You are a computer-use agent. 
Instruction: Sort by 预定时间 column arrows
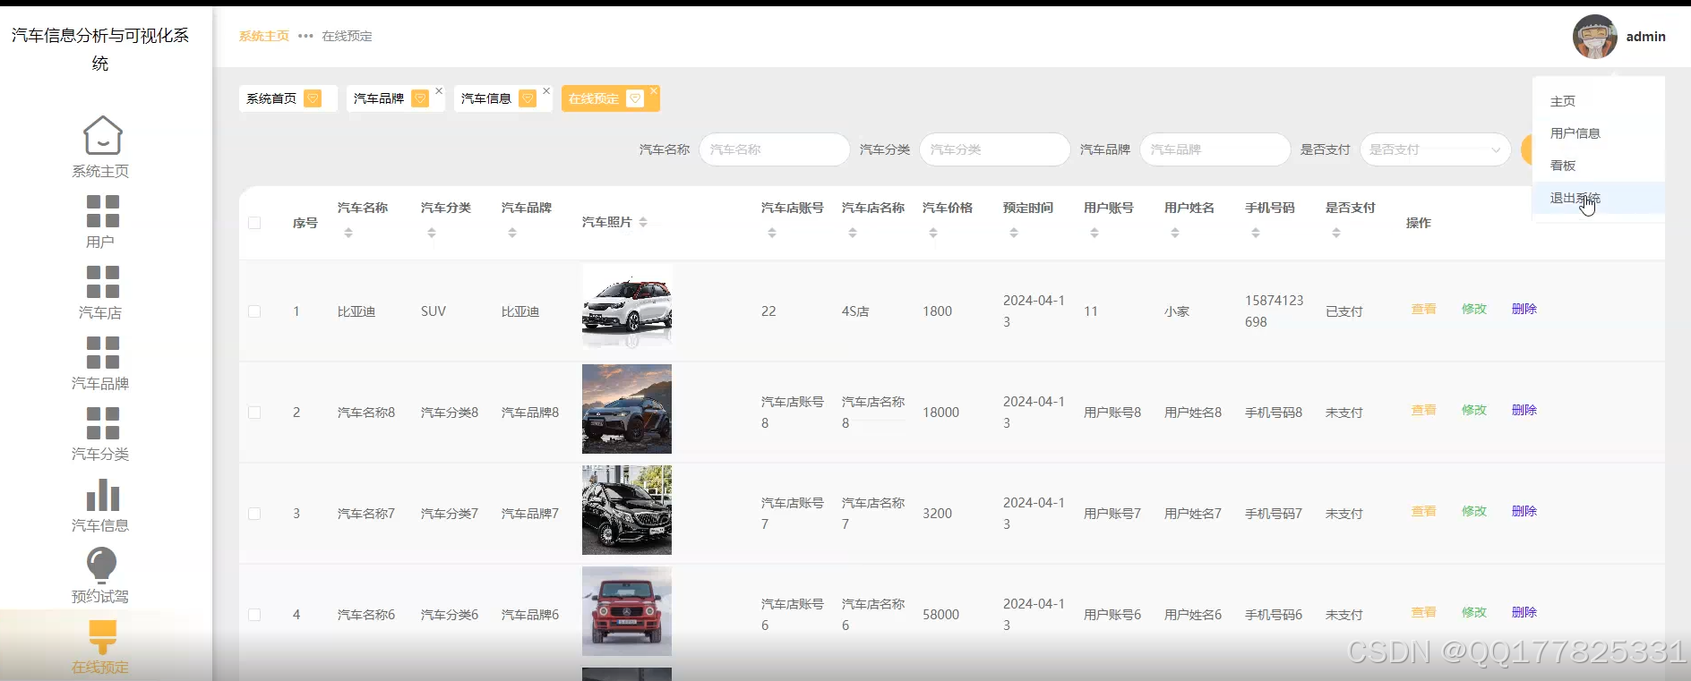(x=1014, y=233)
